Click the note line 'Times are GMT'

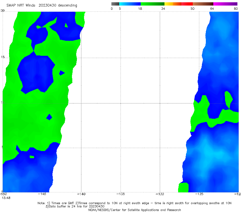pyautogui.click(x=63, y=203)
